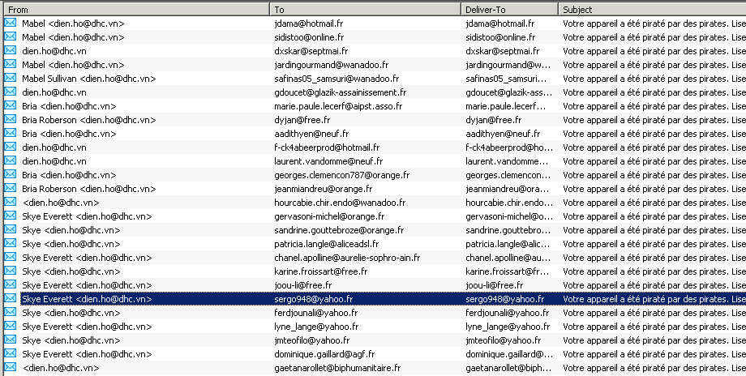Select To cell ferdjounali@yahoo.fr
The height and width of the screenshot is (376, 746).
pos(316,313)
